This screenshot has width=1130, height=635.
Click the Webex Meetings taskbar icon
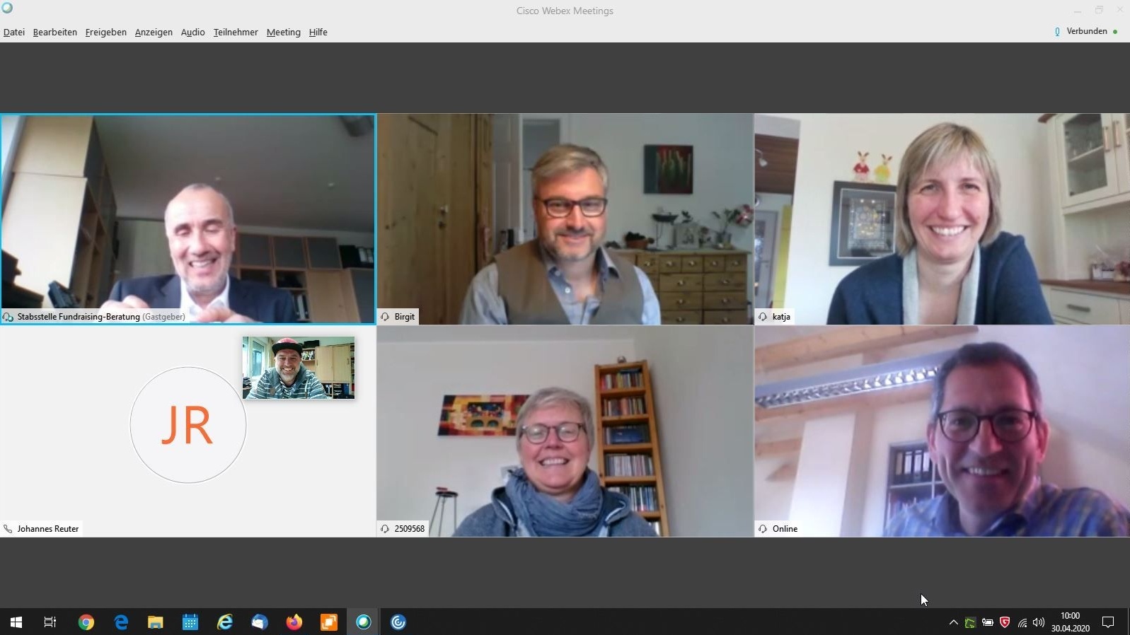point(364,622)
